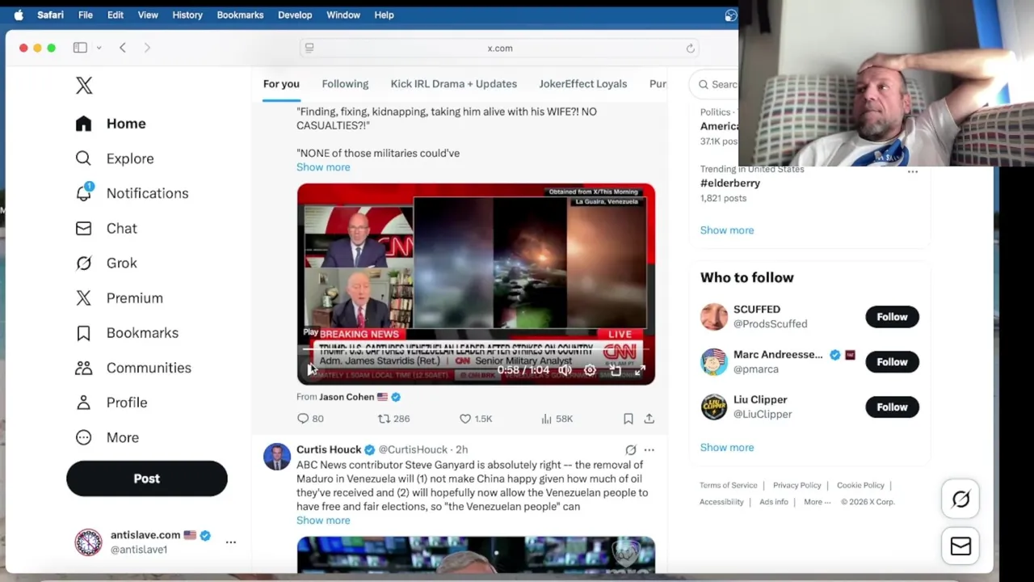Viewport: 1034px width, 582px height.
Task: Follow SCUFFED account
Action: point(892,317)
